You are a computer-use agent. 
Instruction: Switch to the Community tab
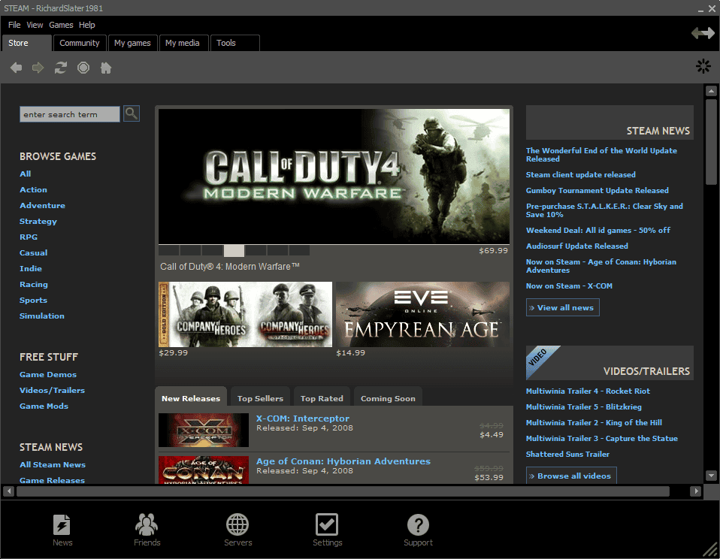[x=80, y=43]
